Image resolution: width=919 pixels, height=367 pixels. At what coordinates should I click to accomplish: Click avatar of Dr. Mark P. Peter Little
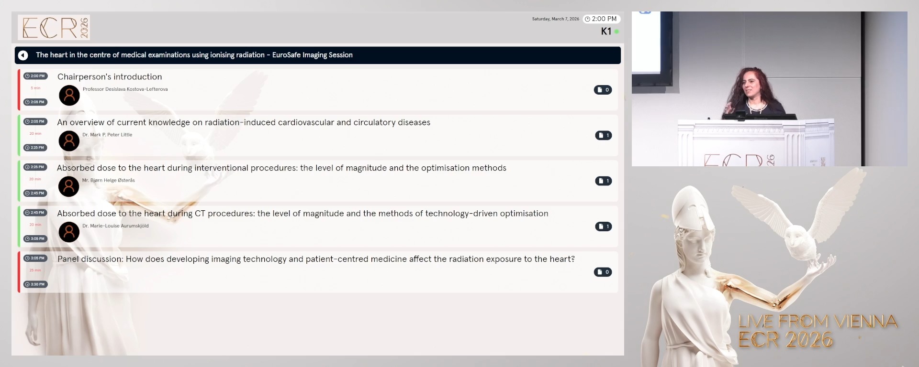pos(69,141)
